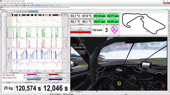Screen dimensions: 170x95
Task: Click the 92,1 °C rear-left tire temperature
Action: (x=75, y=22)
